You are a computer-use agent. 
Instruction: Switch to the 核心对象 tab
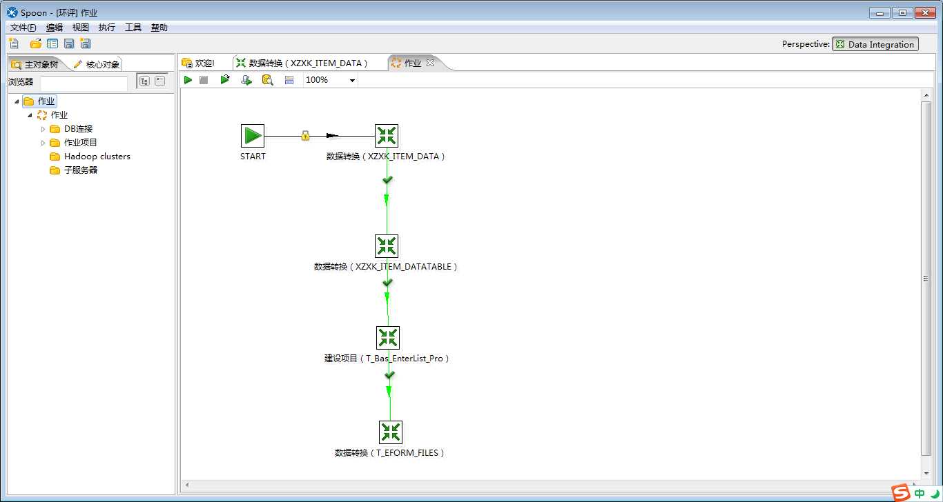97,64
